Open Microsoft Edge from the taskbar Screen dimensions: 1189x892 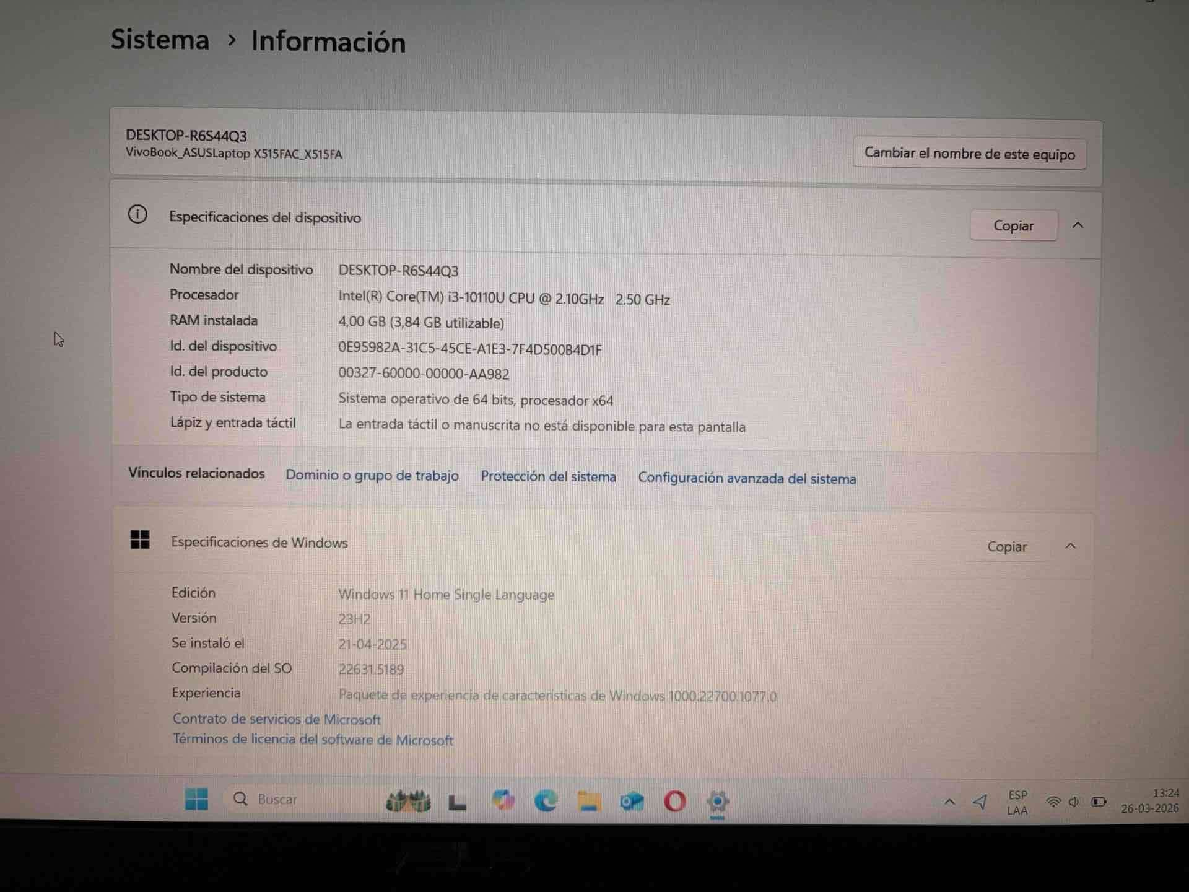[545, 801]
